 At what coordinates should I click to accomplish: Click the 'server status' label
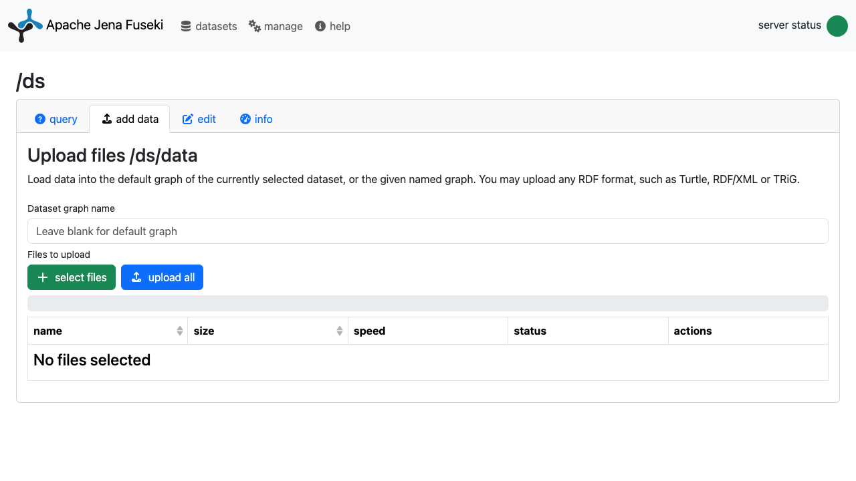coord(790,25)
